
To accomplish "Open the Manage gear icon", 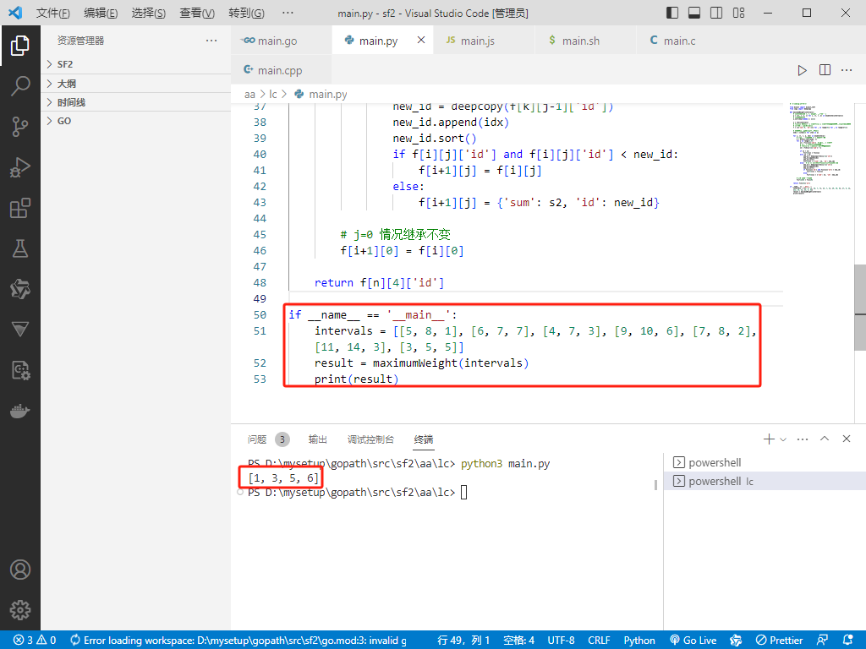I will (x=20, y=610).
